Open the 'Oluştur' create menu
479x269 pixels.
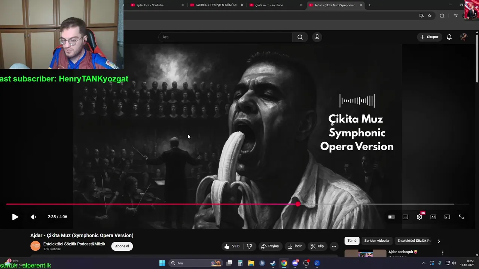point(429,37)
